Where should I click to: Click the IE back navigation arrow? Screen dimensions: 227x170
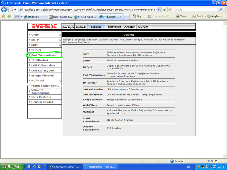(4, 10)
